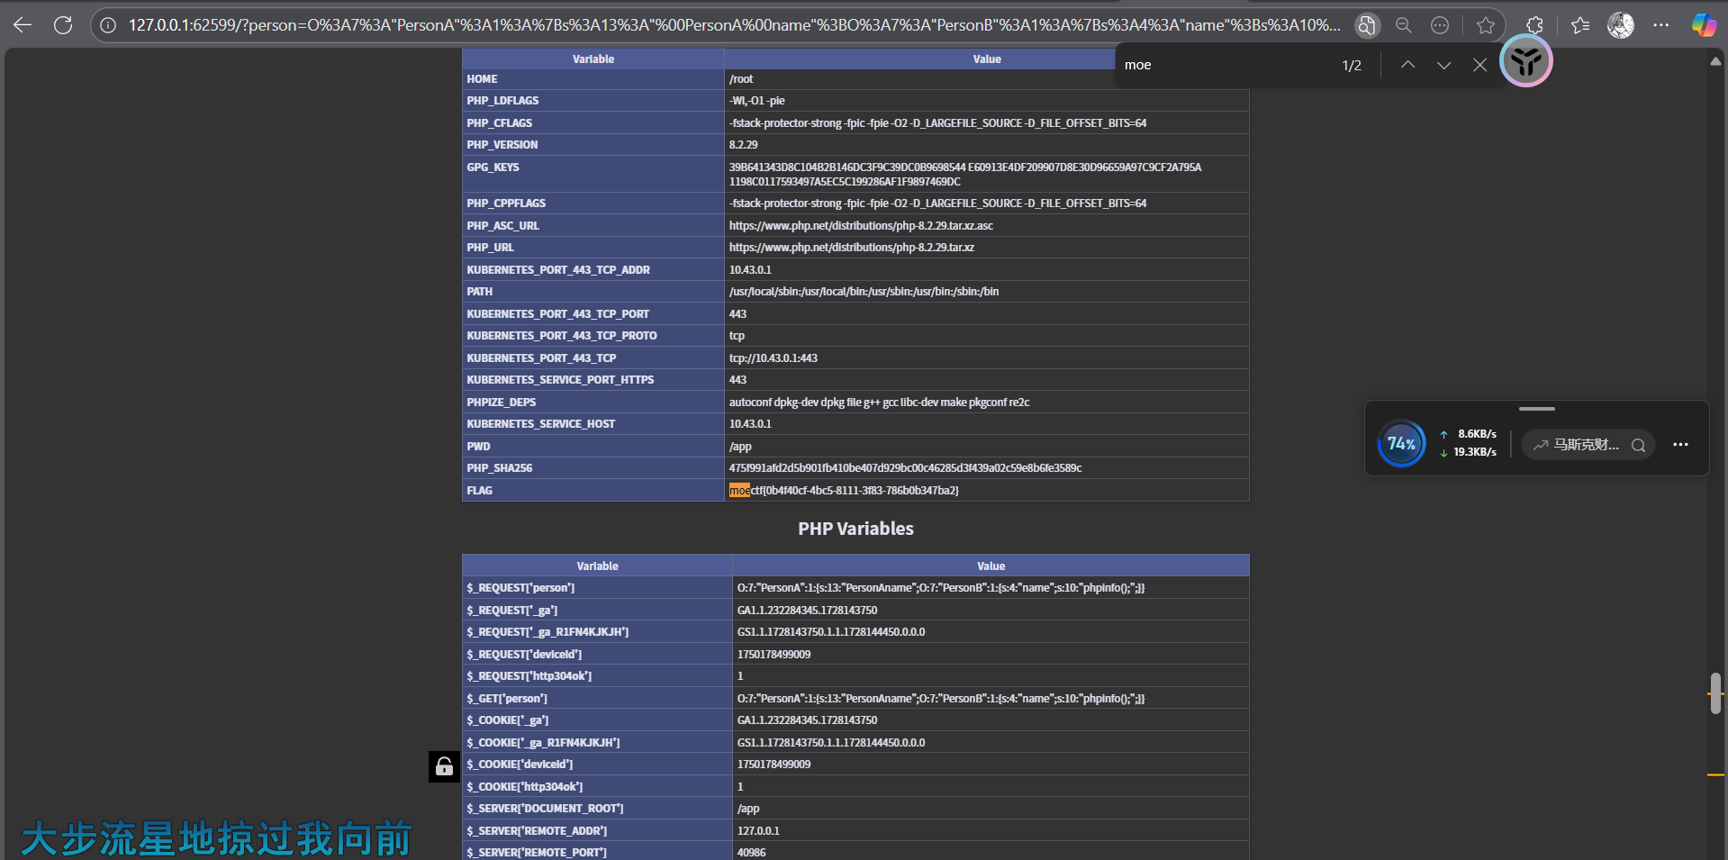Screen dimensions: 1728x860
Task: Click the view-site-information icon in address bar
Action: point(108,24)
